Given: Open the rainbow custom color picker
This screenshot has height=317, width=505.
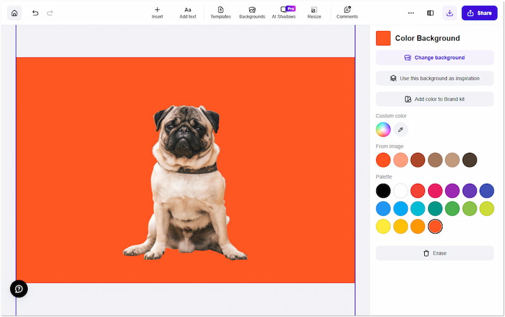Looking at the screenshot, I should (x=383, y=129).
